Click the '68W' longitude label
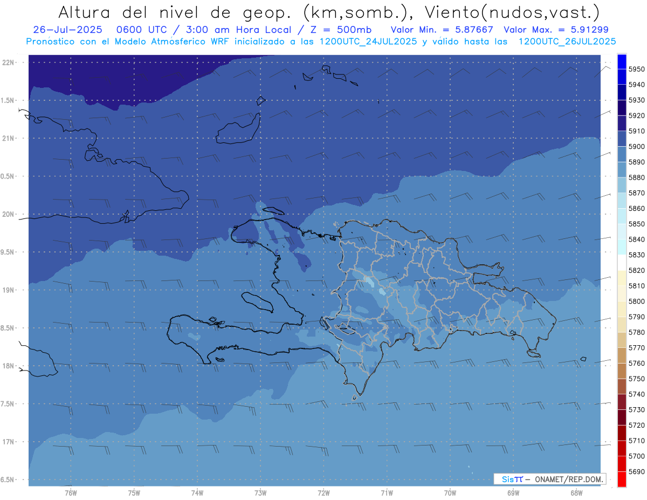The height and width of the screenshot is (500, 647). [x=576, y=493]
